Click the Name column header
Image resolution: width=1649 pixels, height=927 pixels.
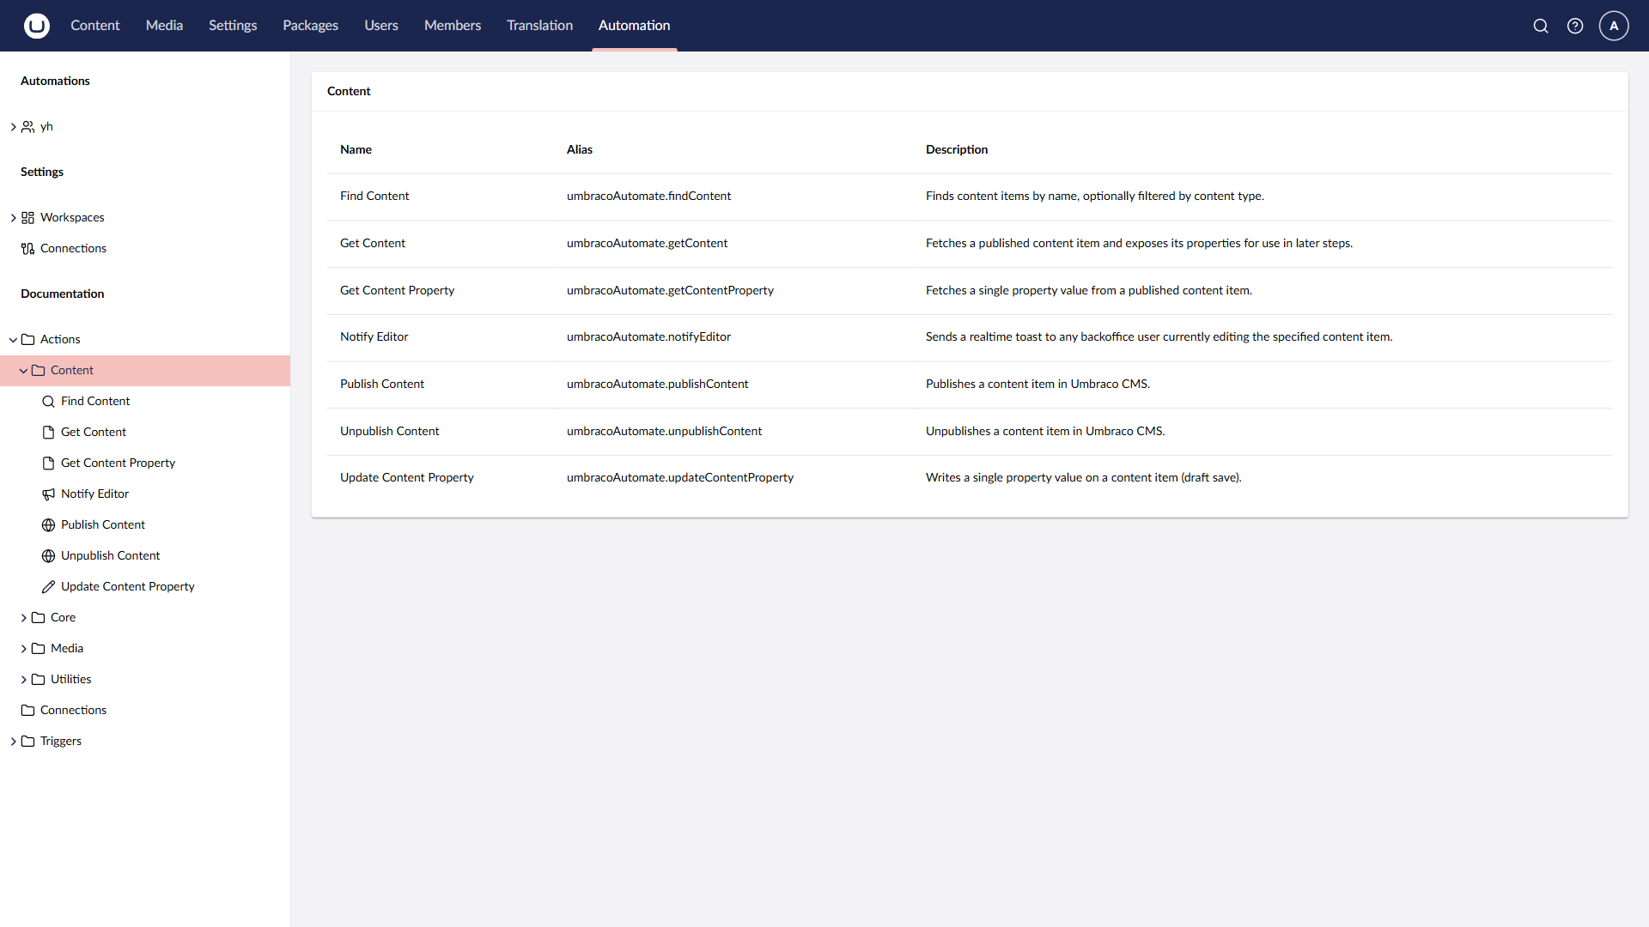[x=356, y=150]
